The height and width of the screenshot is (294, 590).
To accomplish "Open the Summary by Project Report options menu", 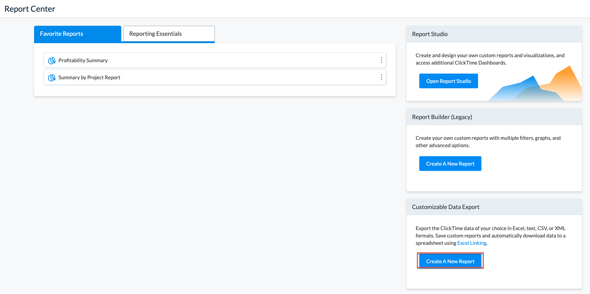I will [381, 77].
